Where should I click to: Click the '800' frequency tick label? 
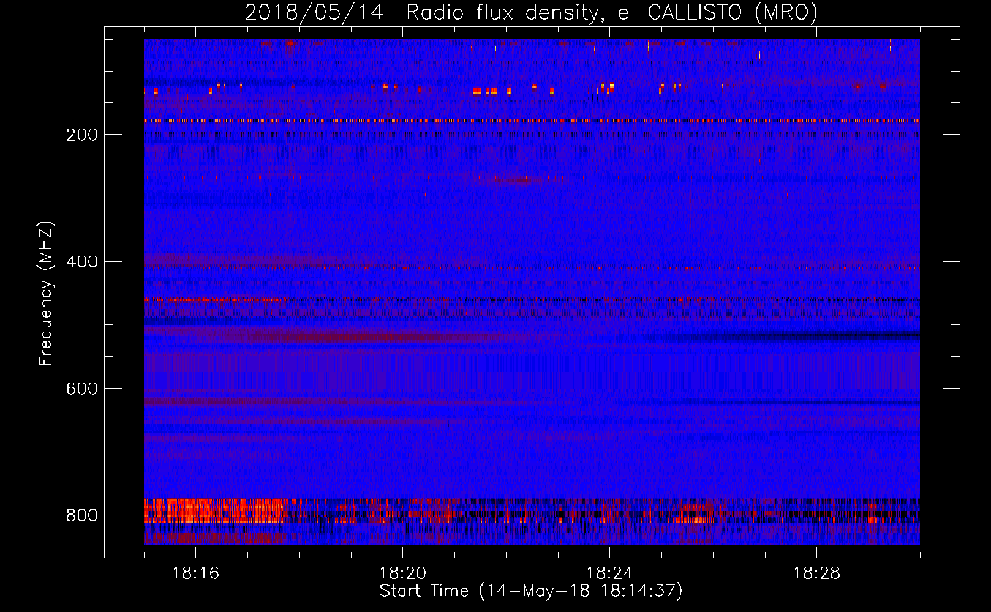pyautogui.click(x=82, y=516)
